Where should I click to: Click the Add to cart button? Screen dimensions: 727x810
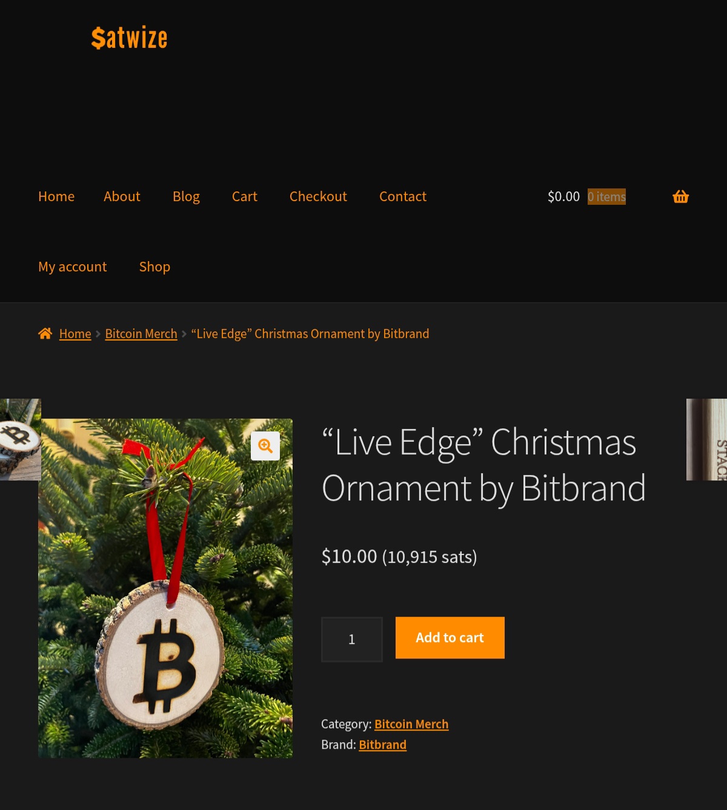click(450, 637)
